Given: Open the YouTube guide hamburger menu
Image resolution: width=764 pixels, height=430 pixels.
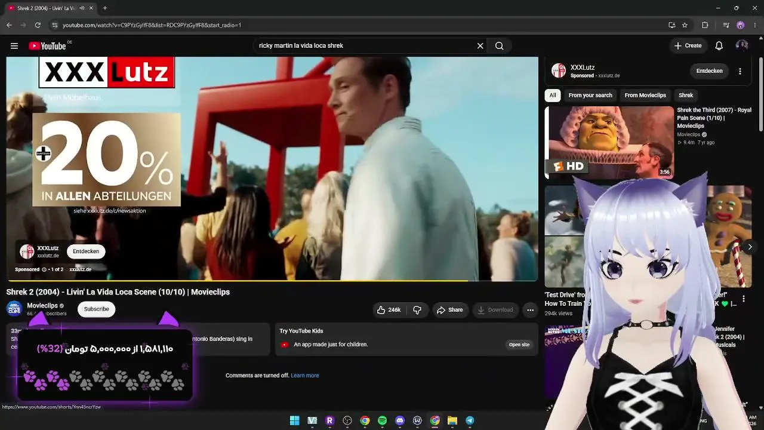Looking at the screenshot, I should pyautogui.click(x=14, y=46).
